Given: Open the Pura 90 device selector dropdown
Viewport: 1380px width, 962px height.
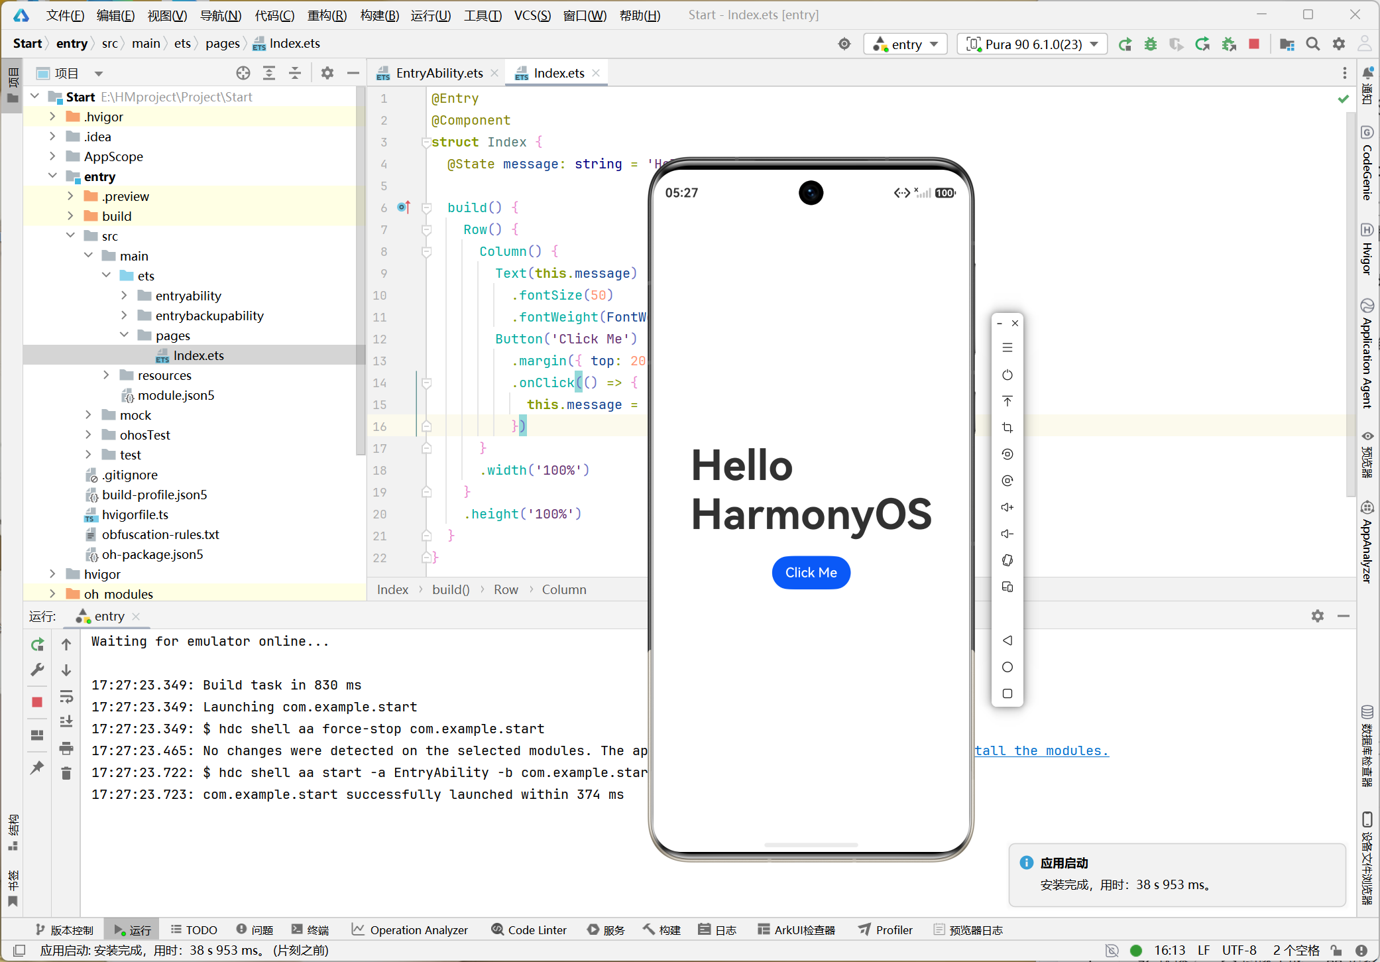Looking at the screenshot, I should (1033, 44).
